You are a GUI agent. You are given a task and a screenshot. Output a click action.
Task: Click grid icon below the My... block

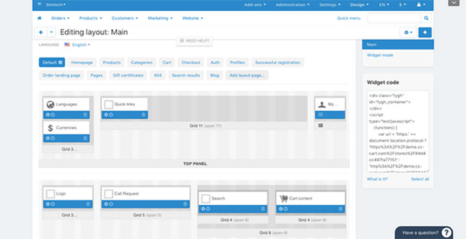320,126
